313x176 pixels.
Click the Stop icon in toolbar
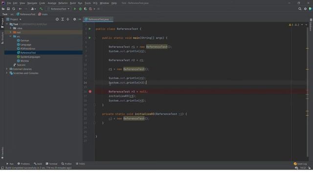pos(98,9)
